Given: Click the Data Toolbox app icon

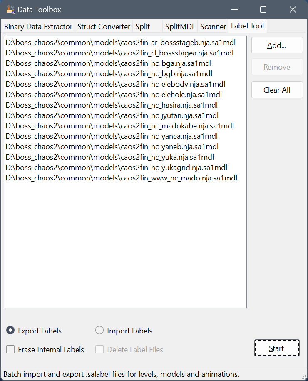Looking at the screenshot, I should (x=10, y=9).
